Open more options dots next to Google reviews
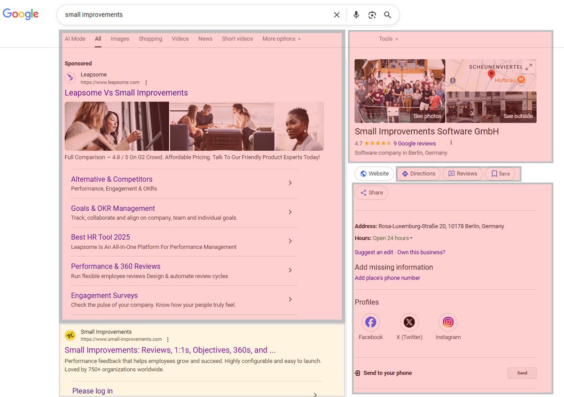The image size is (564, 397). point(451,143)
